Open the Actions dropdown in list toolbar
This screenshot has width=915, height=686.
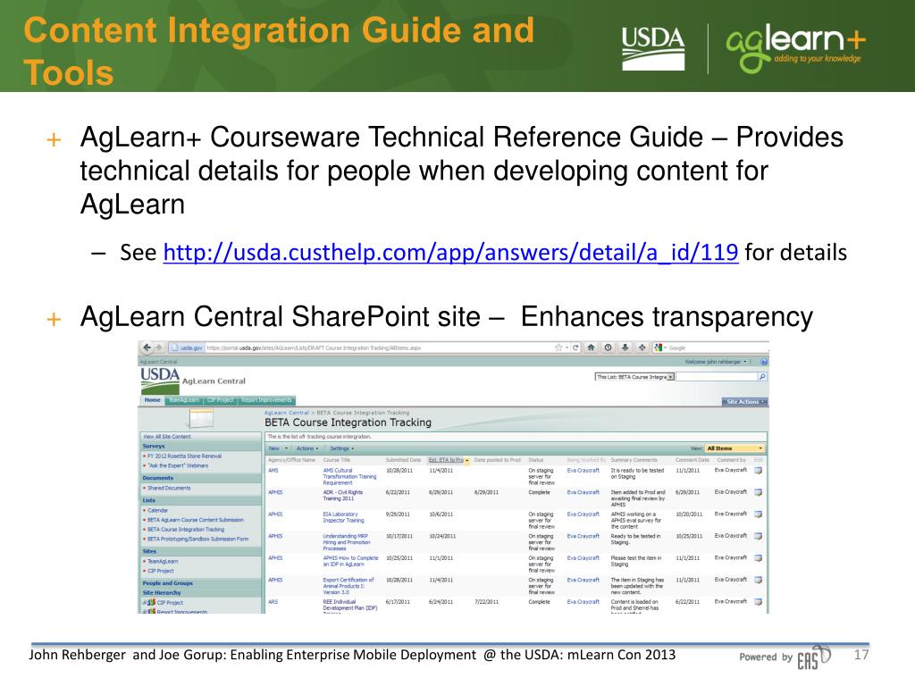coord(307,448)
